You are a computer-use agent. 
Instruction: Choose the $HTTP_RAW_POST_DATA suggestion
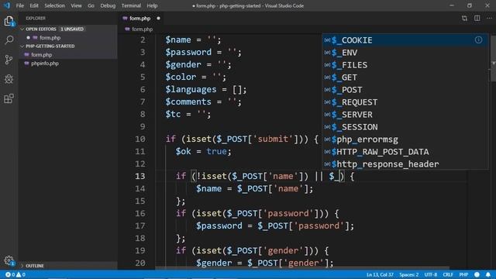click(405, 152)
